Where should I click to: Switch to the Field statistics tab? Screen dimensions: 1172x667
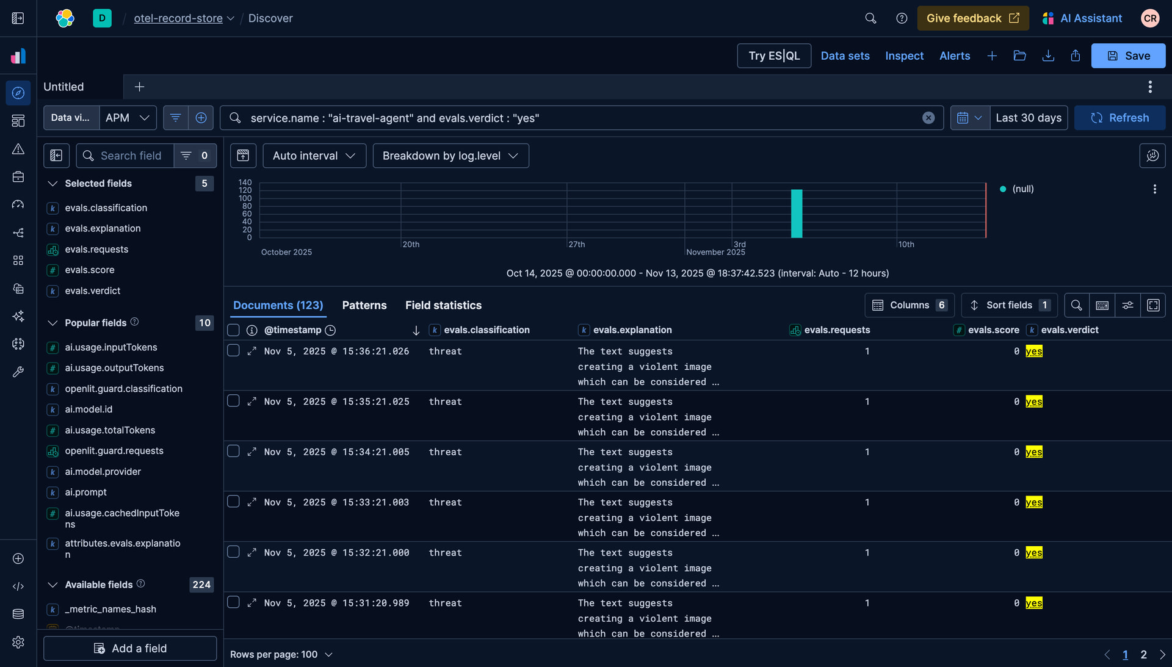click(443, 305)
